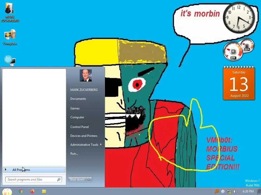Click the calendar gadget showing Saturday 13

[x=239, y=83]
